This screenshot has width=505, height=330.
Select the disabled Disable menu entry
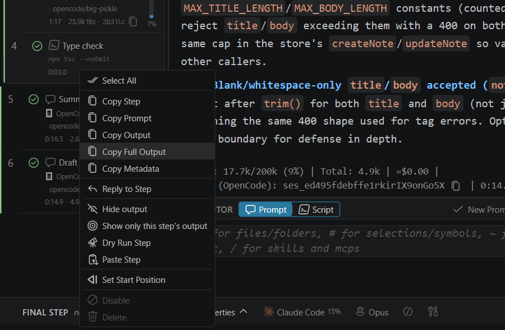148,300
